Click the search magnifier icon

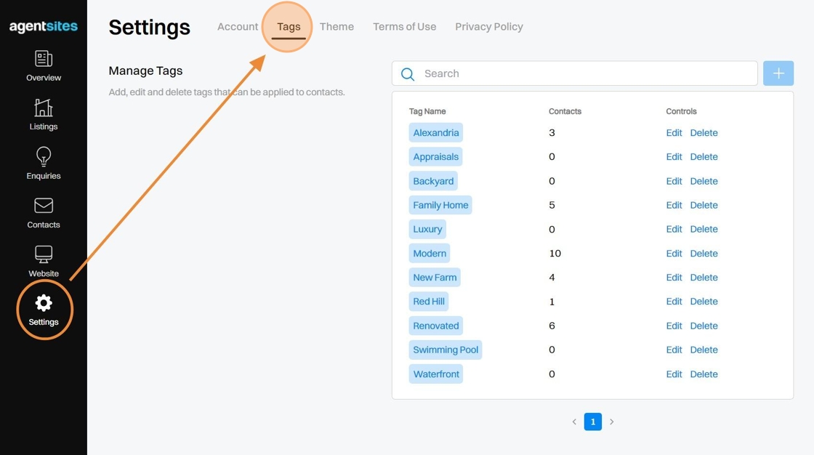point(408,74)
